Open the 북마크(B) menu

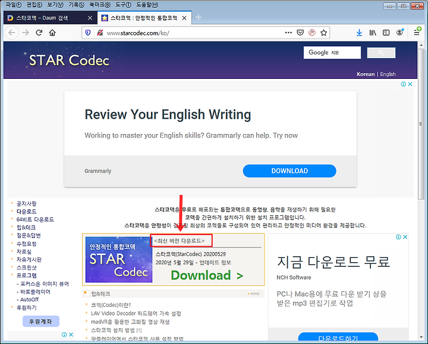[100, 5]
